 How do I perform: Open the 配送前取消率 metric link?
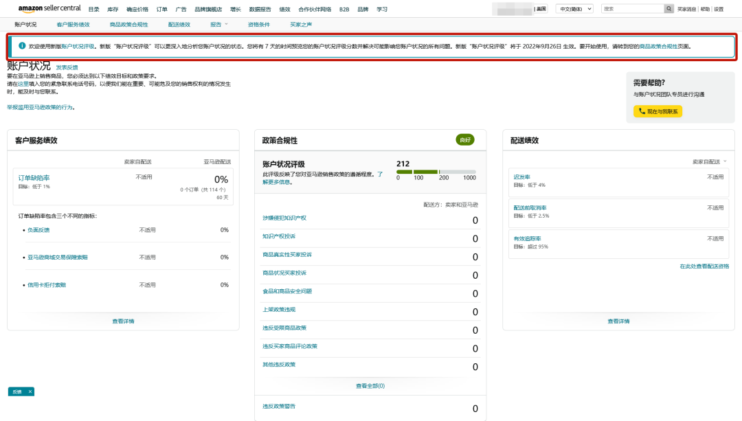pyautogui.click(x=530, y=207)
